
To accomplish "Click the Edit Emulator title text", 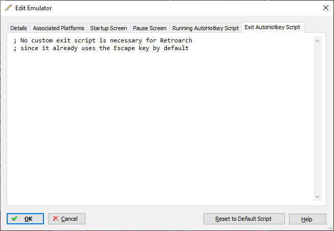I will (33, 8).
